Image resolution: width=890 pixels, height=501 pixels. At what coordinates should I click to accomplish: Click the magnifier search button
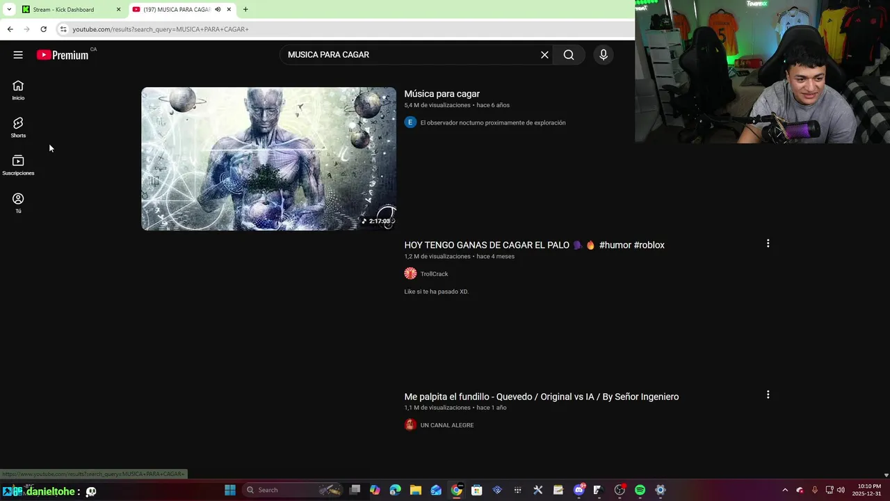click(x=569, y=55)
